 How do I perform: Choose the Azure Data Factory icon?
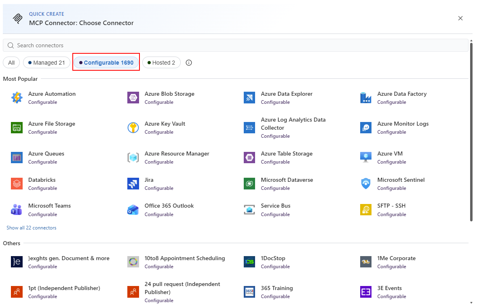click(366, 98)
